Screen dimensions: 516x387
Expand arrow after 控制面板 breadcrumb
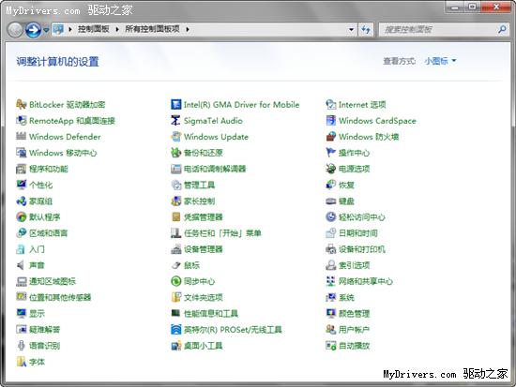[117, 29]
